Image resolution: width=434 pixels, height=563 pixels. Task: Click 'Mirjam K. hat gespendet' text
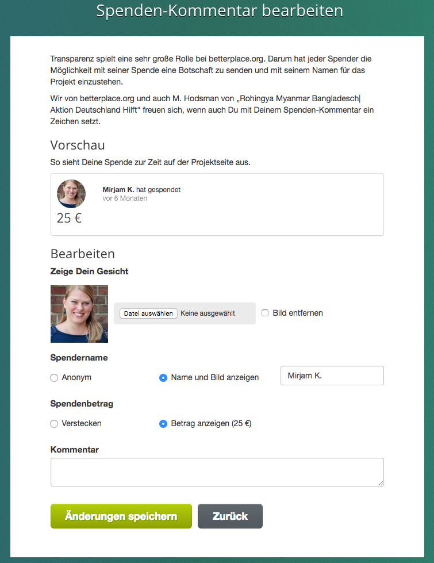[141, 190]
